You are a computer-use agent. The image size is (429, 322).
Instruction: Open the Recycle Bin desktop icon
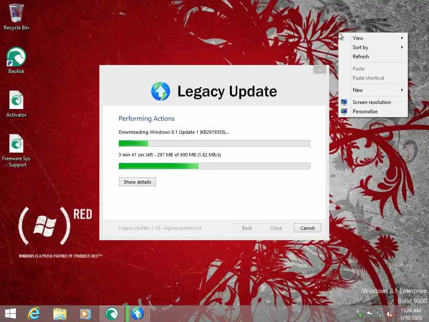tap(16, 17)
